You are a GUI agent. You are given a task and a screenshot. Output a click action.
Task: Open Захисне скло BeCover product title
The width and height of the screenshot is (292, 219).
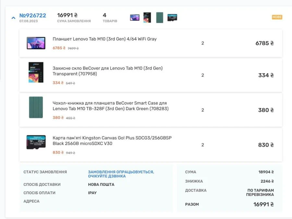108,71
